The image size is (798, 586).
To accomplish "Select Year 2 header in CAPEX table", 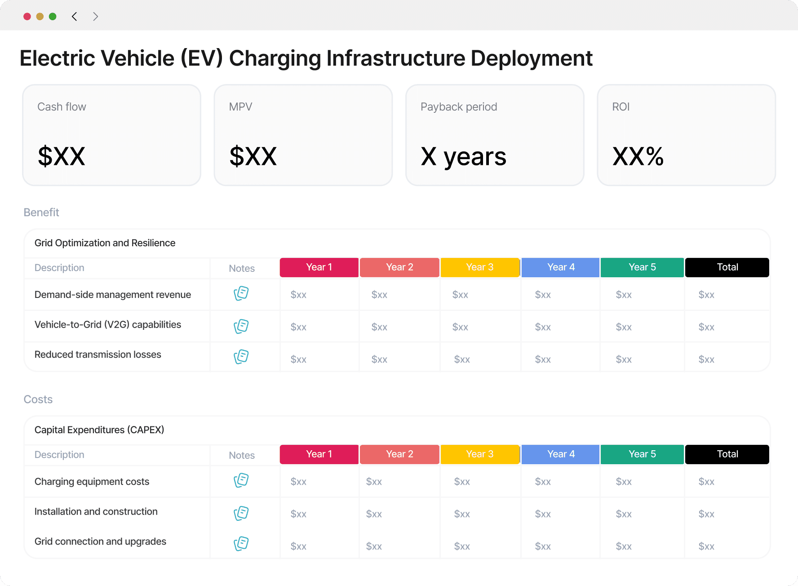I will [x=399, y=454].
